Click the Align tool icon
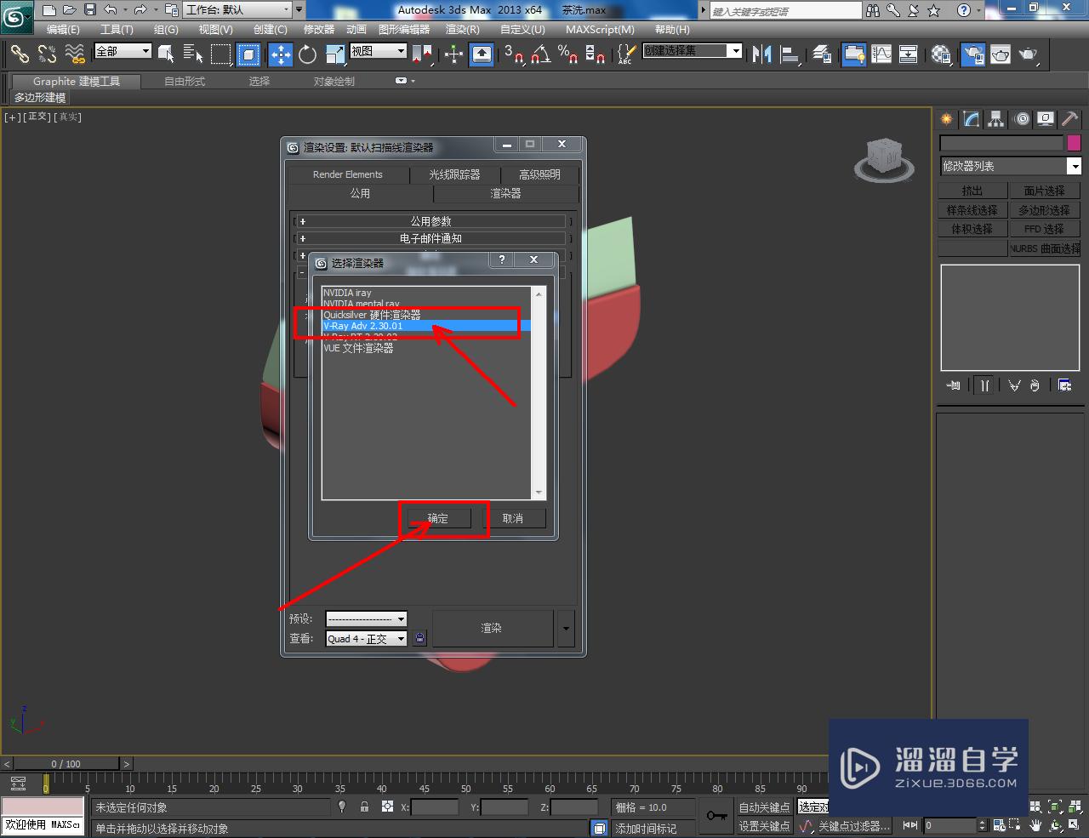The width and height of the screenshot is (1089, 838). [790, 54]
